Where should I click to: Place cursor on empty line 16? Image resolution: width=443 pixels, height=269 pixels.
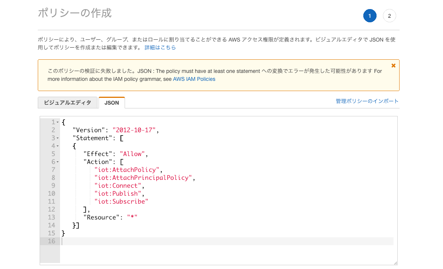[227, 241]
